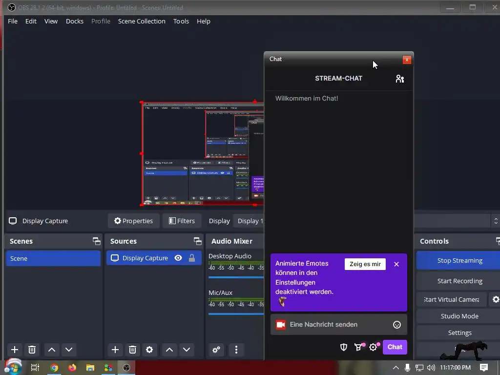Screen dimensions: 500x375
Task: Open Firefox from the taskbar
Action: [x=72, y=368]
